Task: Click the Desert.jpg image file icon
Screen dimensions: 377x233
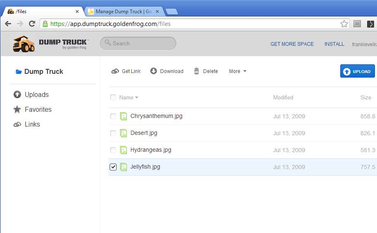Action: (x=123, y=133)
